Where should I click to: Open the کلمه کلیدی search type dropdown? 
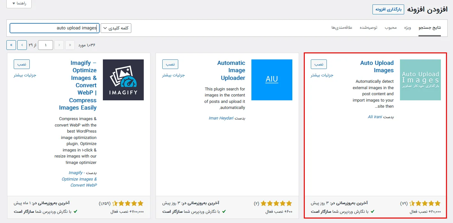point(116,28)
